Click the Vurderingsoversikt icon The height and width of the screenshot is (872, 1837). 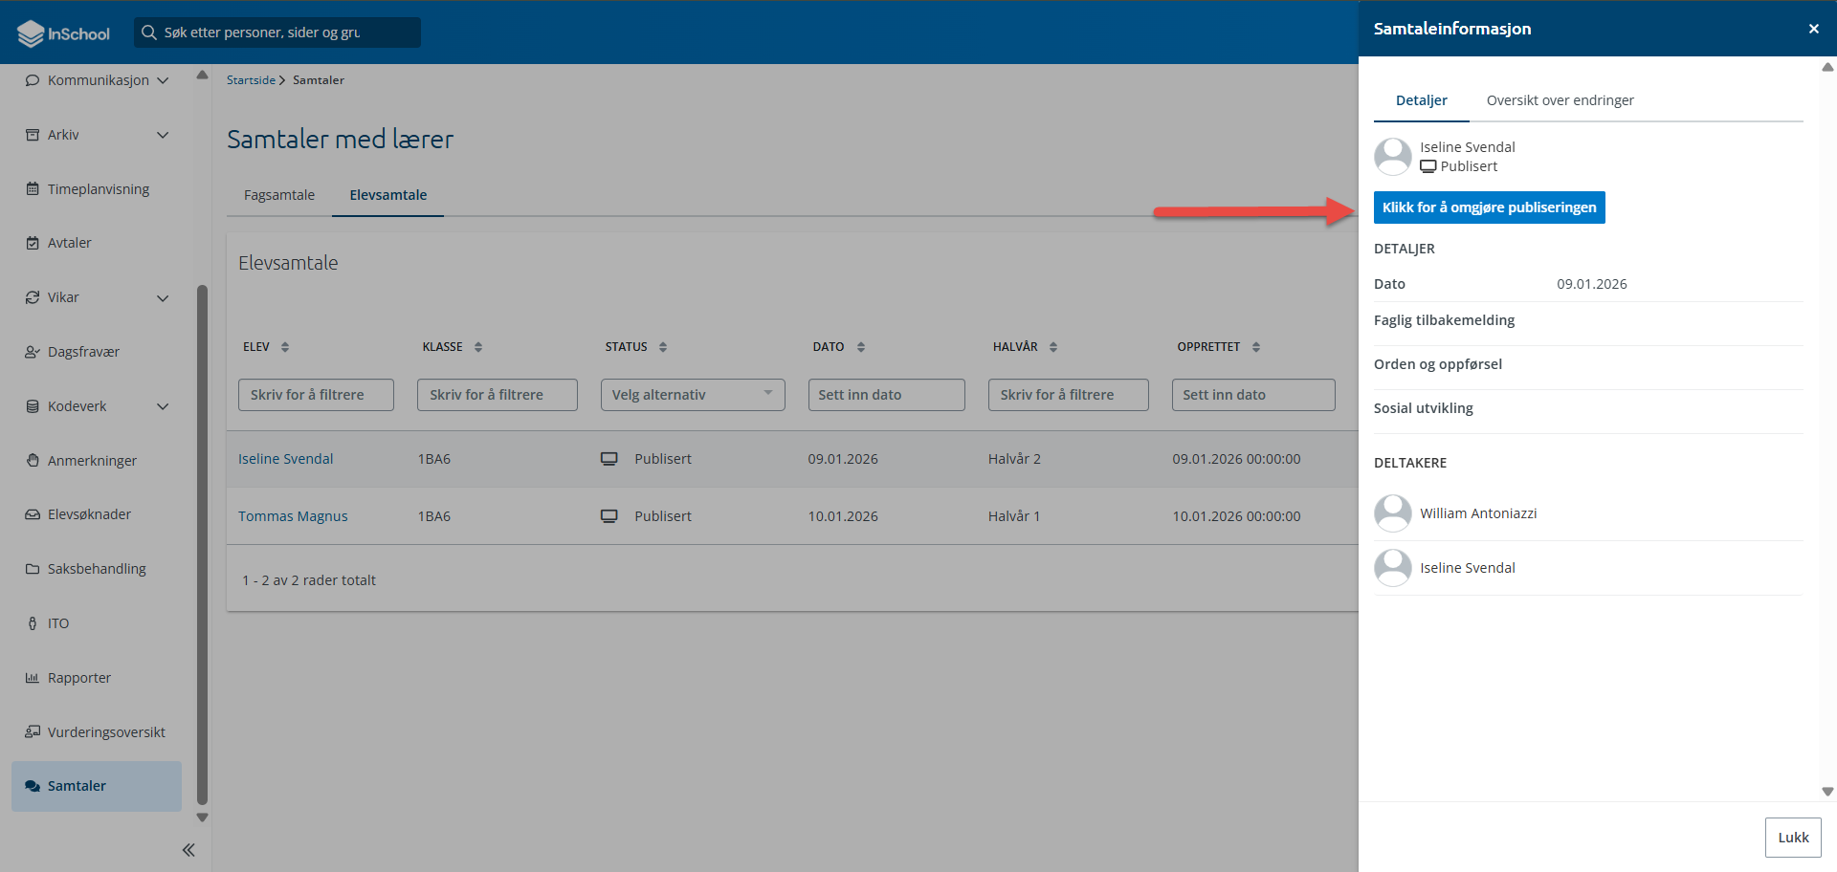[x=33, y=732]
